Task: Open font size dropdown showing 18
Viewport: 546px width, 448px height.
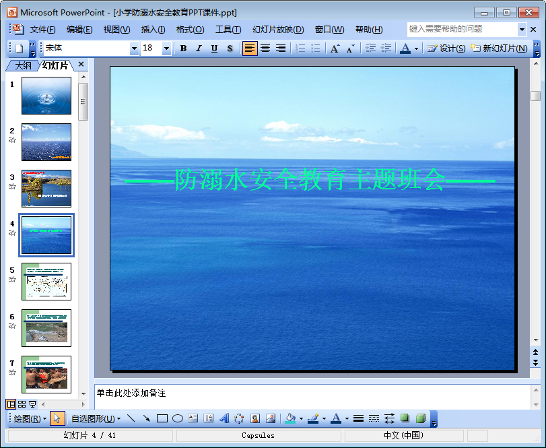Action: click(x=166, y=49)
